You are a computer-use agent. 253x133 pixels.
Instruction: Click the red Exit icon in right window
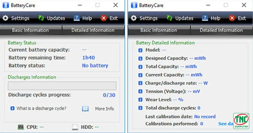(232, 18)
